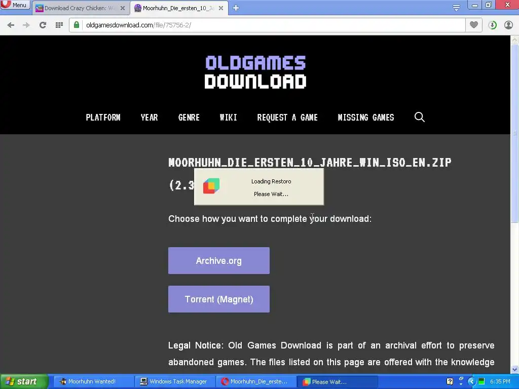Switch to Windows Task Manager taskbar item

(175, 381)
